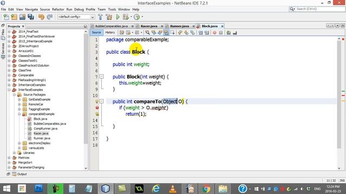Click the Comment icon in the editor toolbar

tap(229, 32)
